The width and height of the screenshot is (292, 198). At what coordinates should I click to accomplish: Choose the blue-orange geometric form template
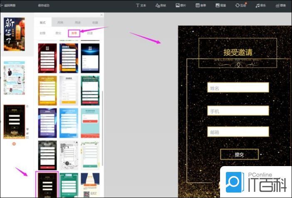click(x=69, y=58)
